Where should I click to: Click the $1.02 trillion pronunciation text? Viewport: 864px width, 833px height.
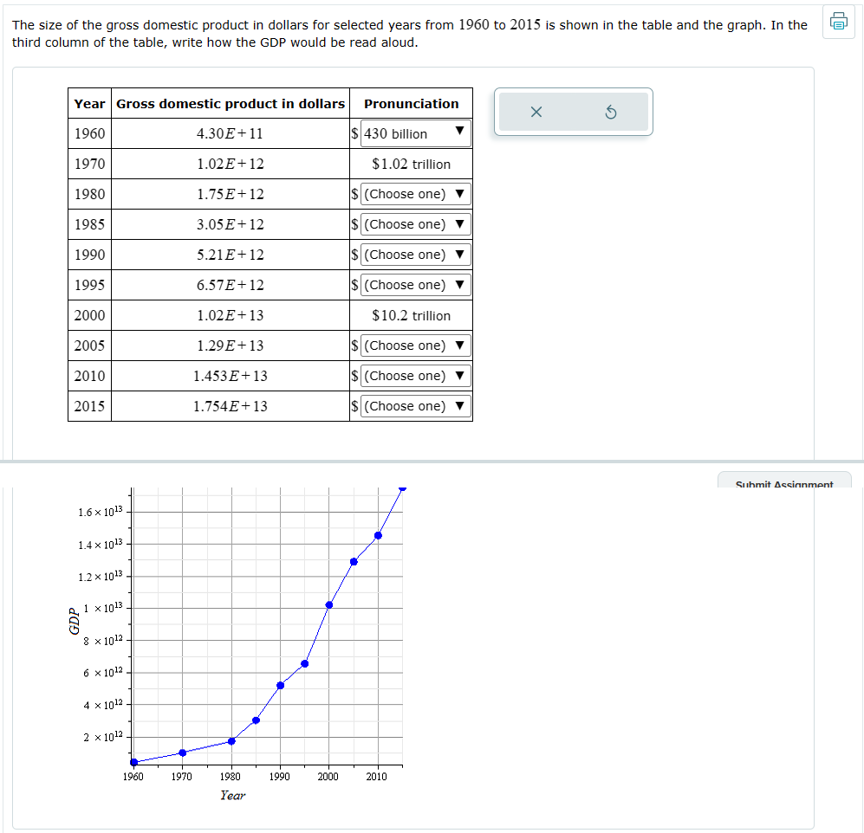pyautogui.click(x=411, y=164)
